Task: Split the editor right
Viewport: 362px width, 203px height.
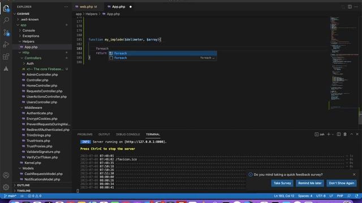Action: tap(350, 7)
